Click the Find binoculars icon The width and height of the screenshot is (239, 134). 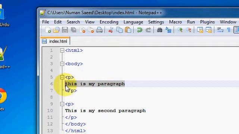(159, 30)
